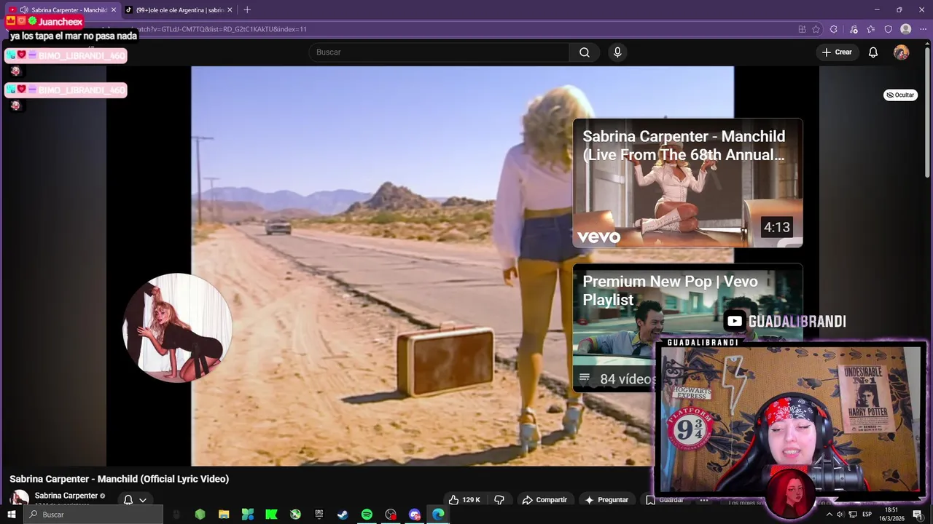Screen dimensions: 933x524
Task: Open the browser settings and more menu
Action: (x=923, y=29)
